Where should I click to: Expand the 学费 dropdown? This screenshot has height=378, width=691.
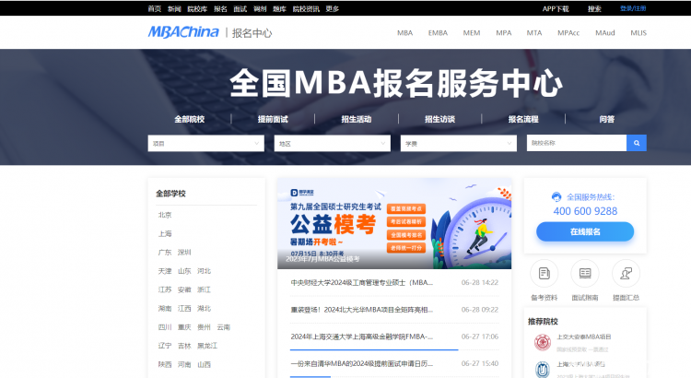click(458, 143)
